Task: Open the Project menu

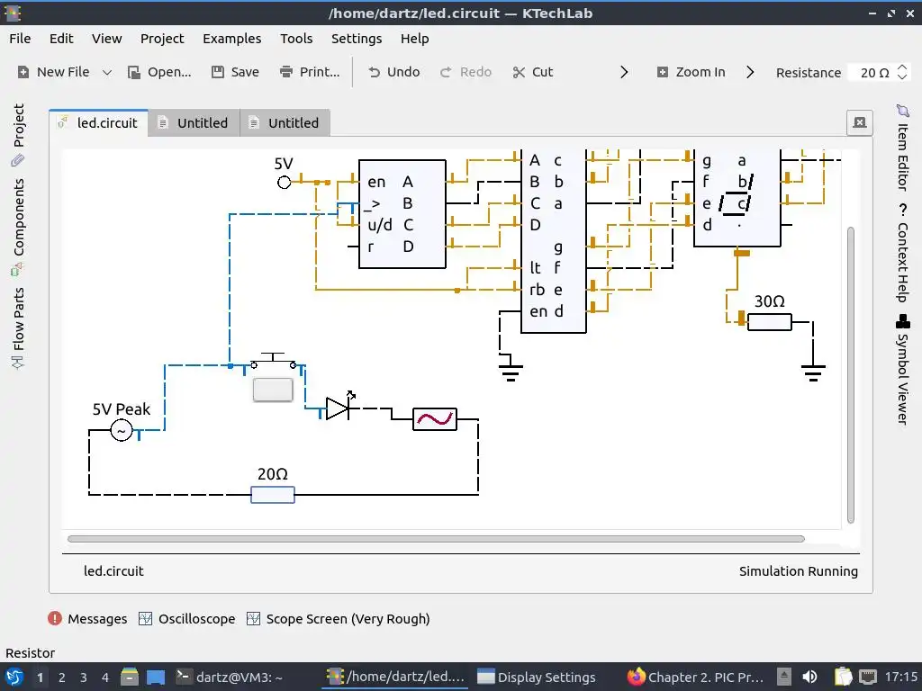Action: [x=162, y=39]
